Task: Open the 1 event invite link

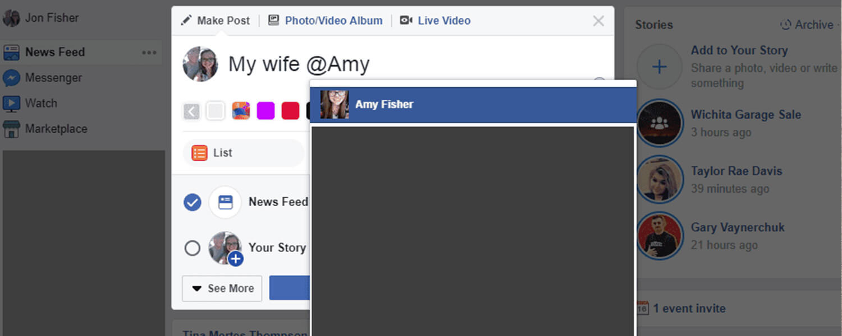Action: click(689, 309)
